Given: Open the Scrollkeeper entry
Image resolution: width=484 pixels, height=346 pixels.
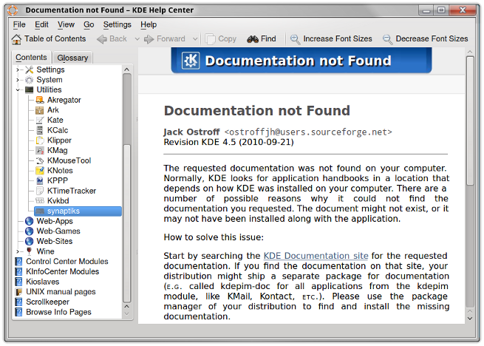Looking at the screenshot, I should [47, 302].
